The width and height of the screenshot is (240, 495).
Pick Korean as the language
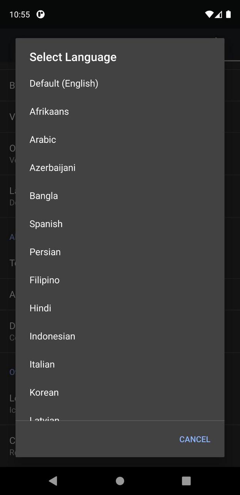click(44, 392)
